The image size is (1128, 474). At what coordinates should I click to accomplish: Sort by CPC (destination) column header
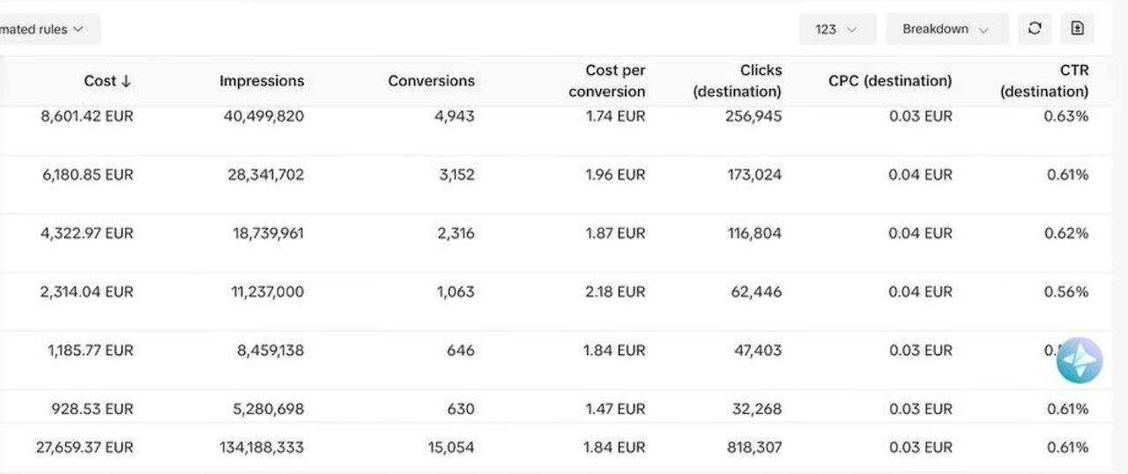click(x=890, y=81)
